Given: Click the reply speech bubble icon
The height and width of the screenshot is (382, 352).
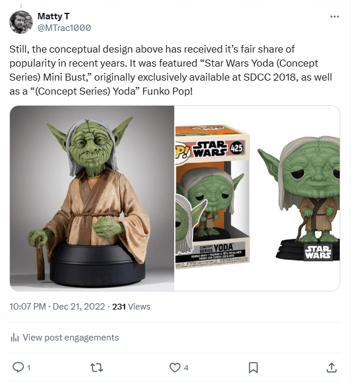Looking at the screenshot, I should 18,367.
